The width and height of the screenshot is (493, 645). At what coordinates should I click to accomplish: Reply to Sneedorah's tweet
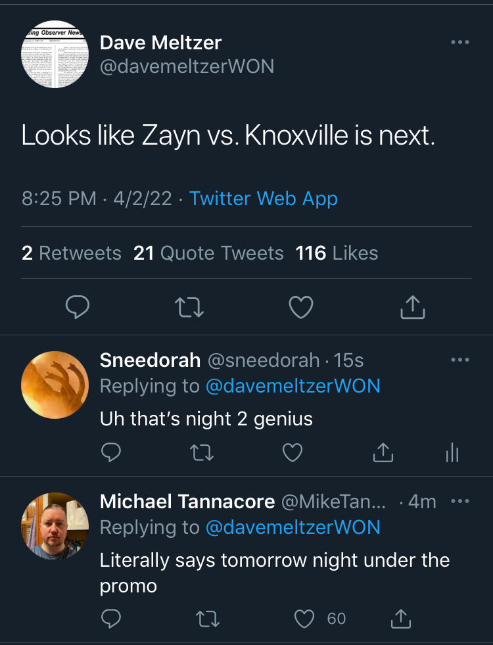(112, 452)
